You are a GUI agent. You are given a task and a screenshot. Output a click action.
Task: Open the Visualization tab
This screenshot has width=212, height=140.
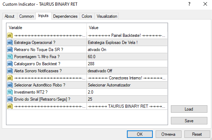tap(107, 16)
